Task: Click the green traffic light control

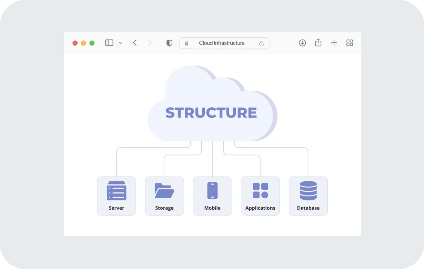Action: [x=92, y=43]
